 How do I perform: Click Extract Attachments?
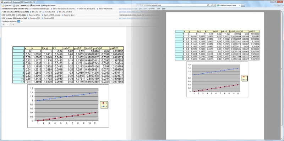[x=104, y=9]
